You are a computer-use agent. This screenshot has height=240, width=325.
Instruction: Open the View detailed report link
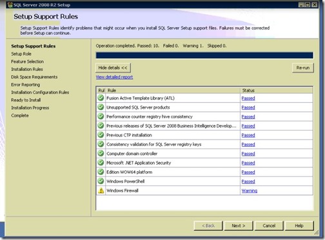tap(114, 77)
